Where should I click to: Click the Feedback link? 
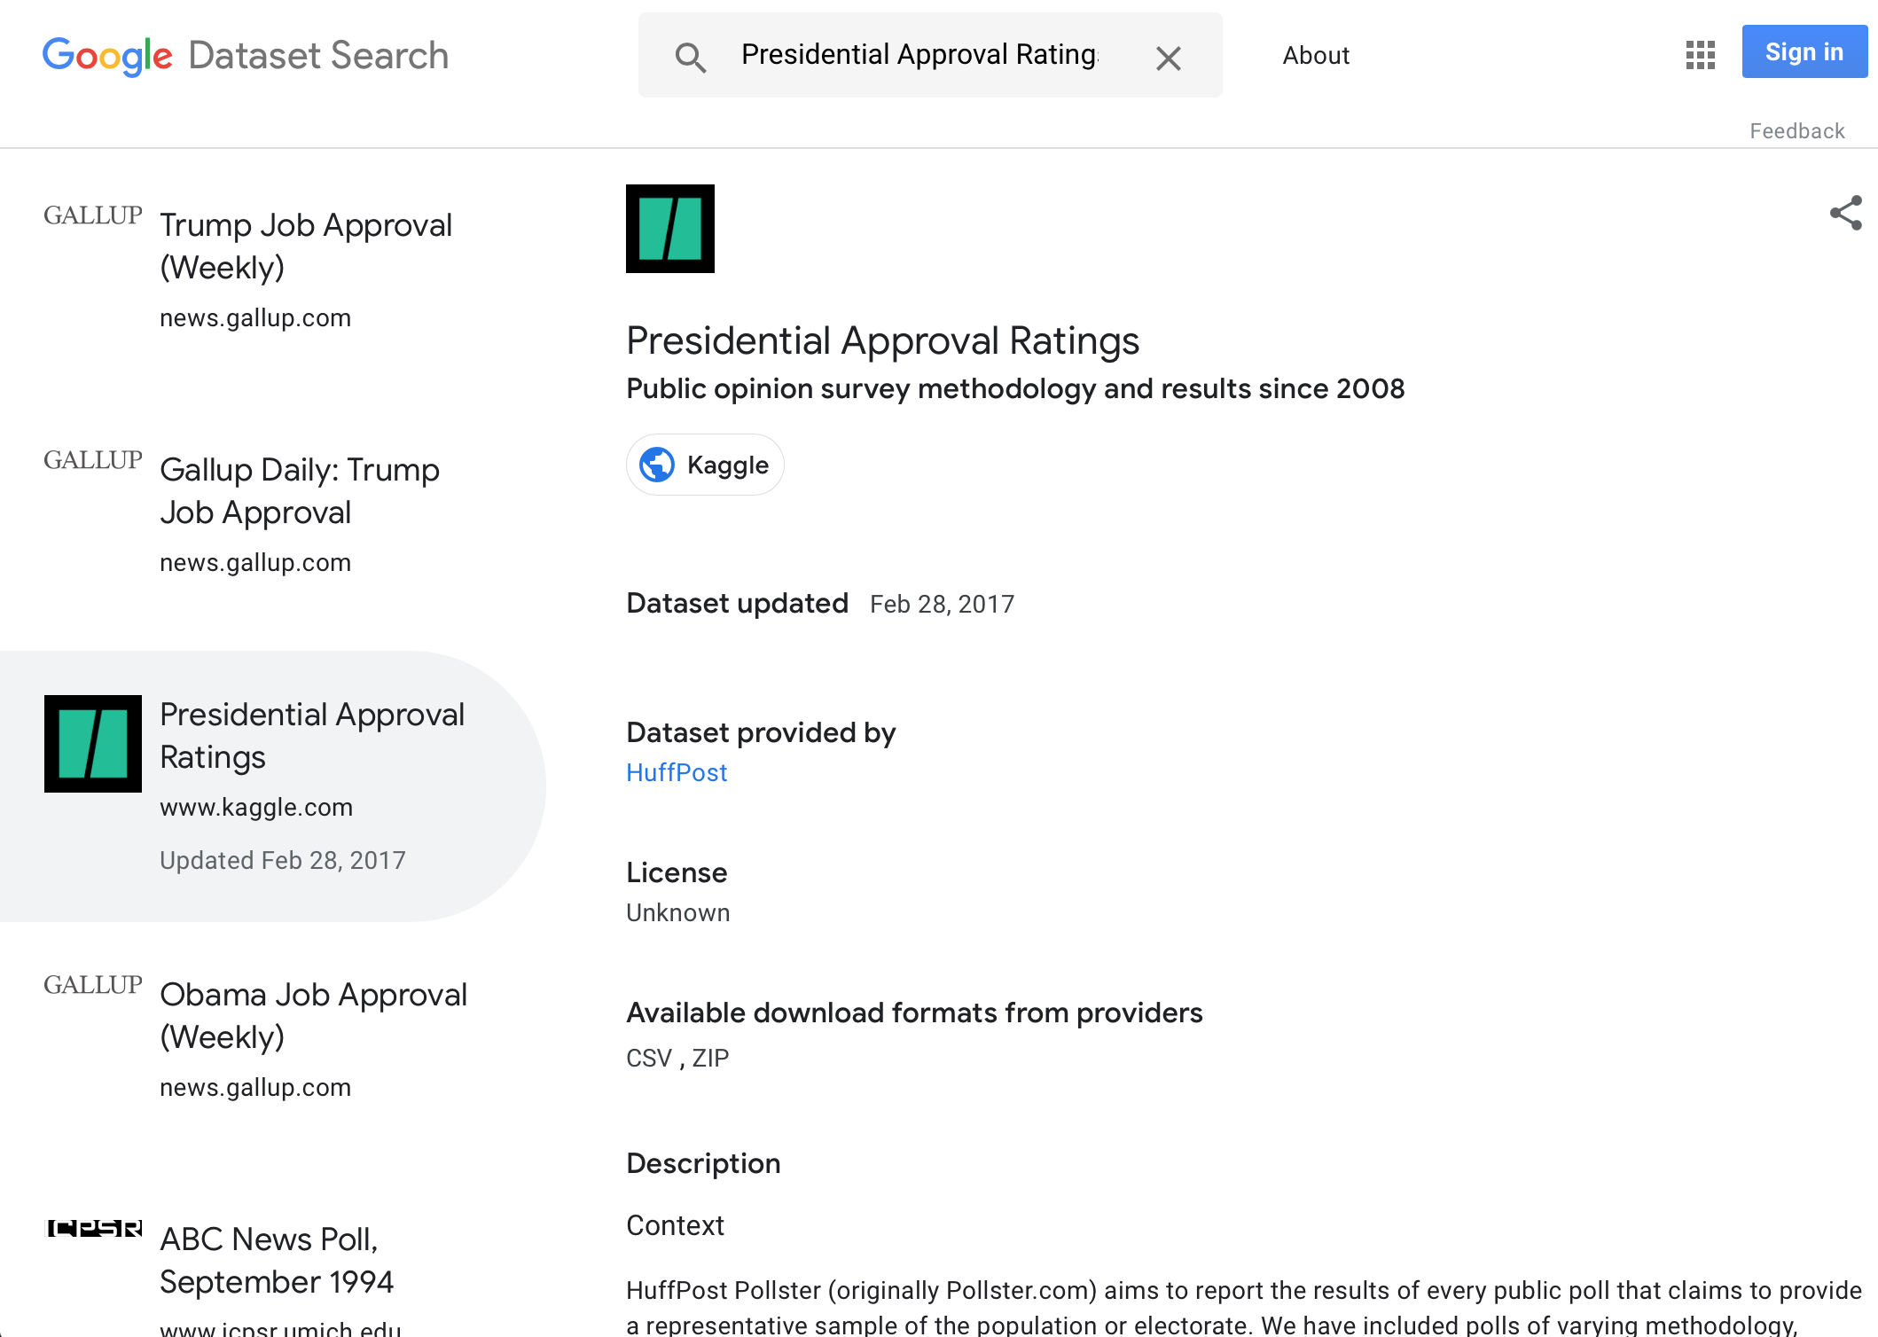[1796, 131]
